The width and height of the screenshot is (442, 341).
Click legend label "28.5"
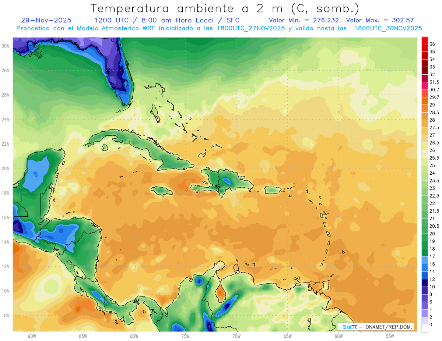[x=434, y=112]
